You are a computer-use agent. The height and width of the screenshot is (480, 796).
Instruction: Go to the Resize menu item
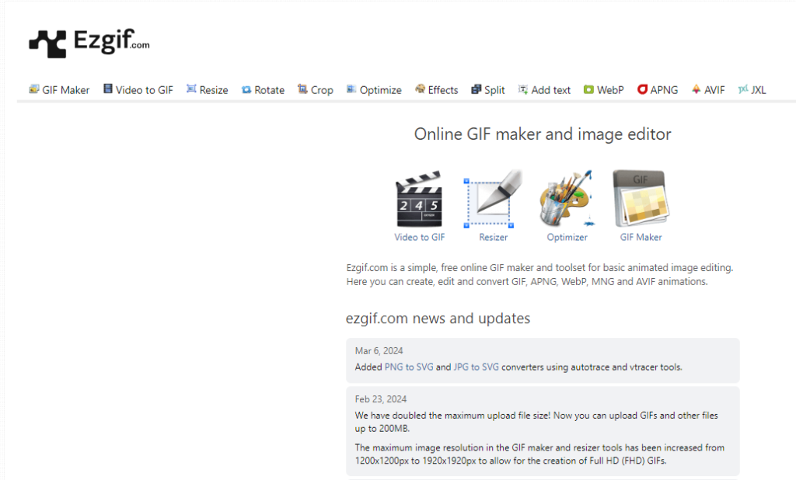tap(208, 90)
